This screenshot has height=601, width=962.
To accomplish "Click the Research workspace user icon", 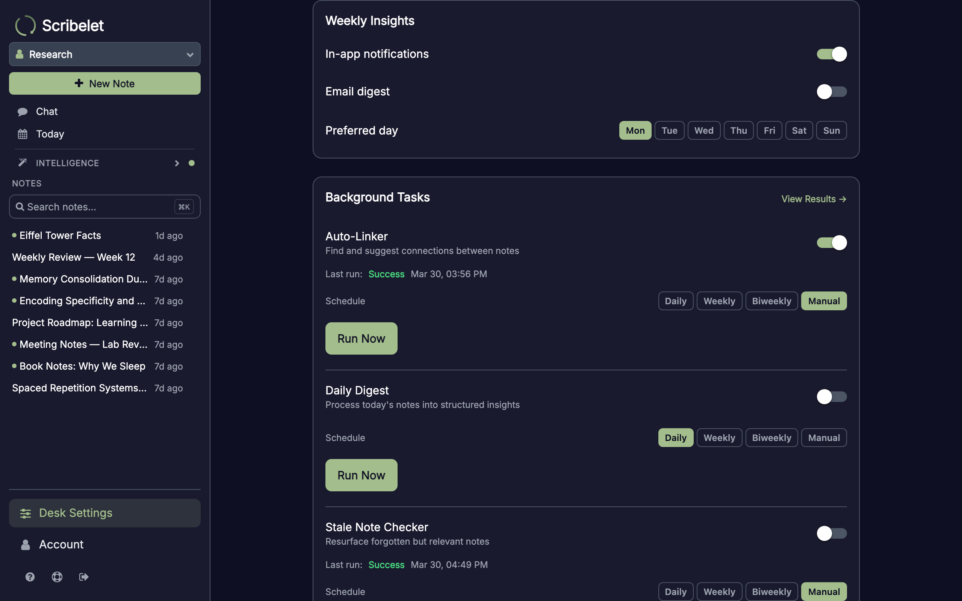I will [x=19, y=54].
